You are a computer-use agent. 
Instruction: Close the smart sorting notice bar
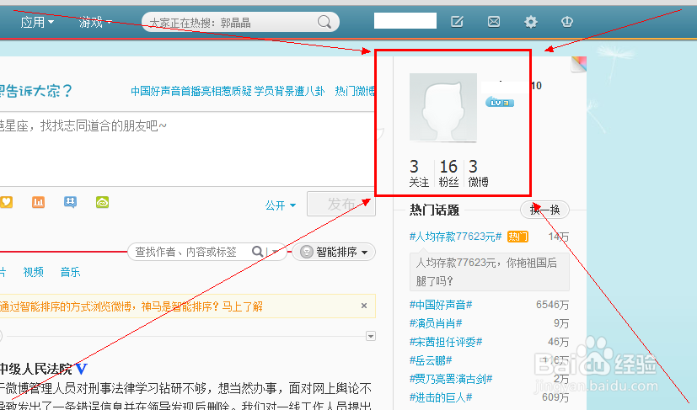tap(364, 306)
